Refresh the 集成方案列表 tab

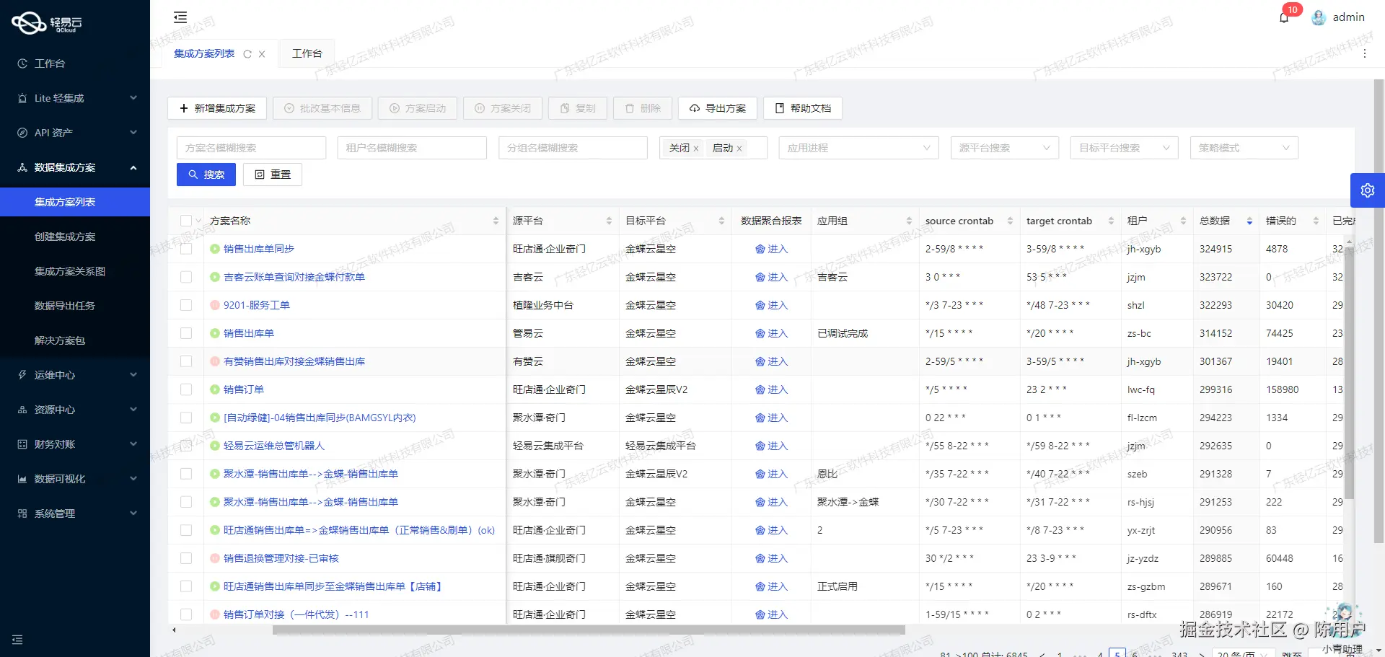(247, 53)
